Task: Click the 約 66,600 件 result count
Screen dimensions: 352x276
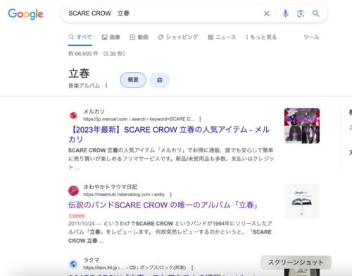Action: pyautogui.click(x=96, y=54)
